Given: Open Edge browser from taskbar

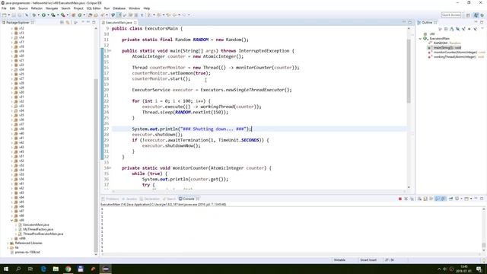Looking at the screenshot, I should click(x=43, y=269).
